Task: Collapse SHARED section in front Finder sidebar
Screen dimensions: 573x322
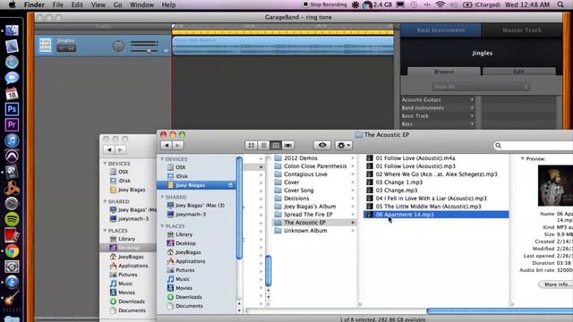Action: point(162,197)
